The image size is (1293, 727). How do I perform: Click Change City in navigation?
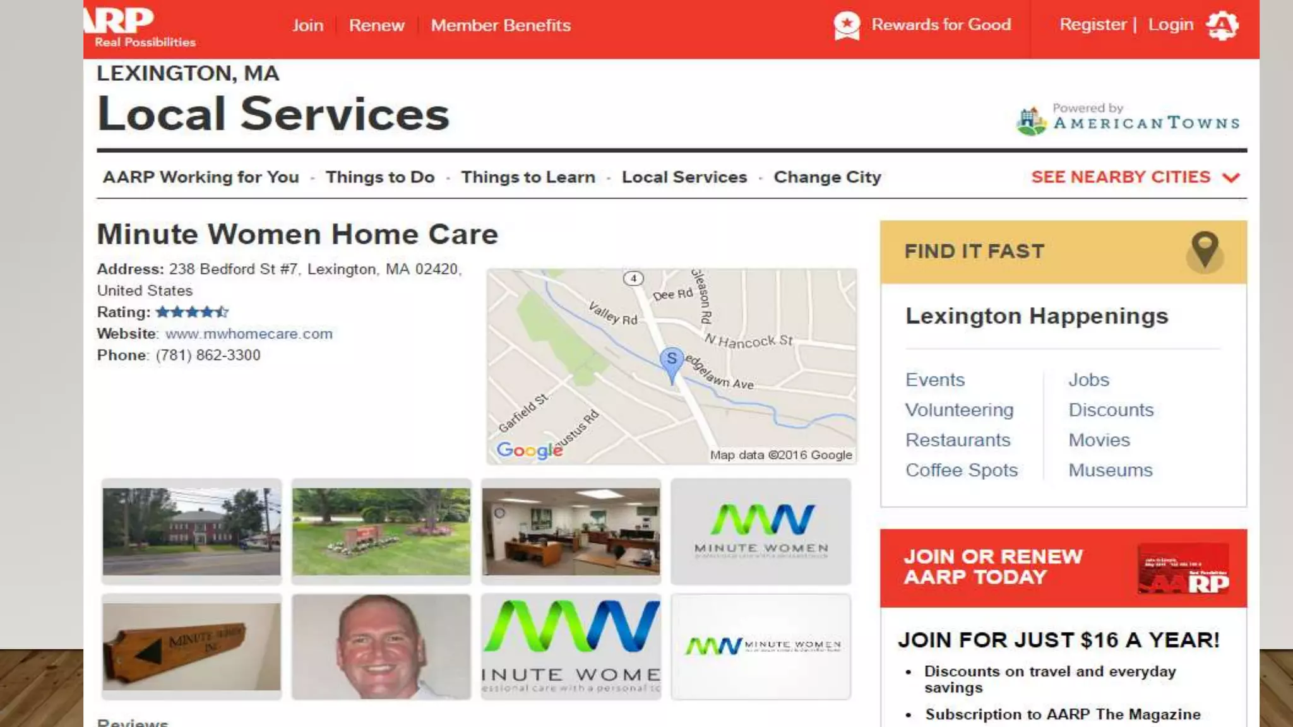point(827,177)
